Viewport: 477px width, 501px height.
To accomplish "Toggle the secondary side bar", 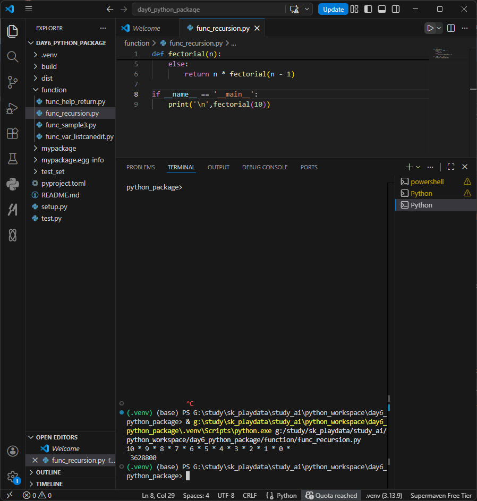I will 396,9.
